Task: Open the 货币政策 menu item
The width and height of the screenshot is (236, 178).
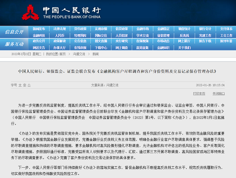Action: [x=80, y=29]
